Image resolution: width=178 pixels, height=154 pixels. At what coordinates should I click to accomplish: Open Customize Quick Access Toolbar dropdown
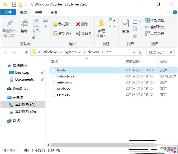click(26, 5)
